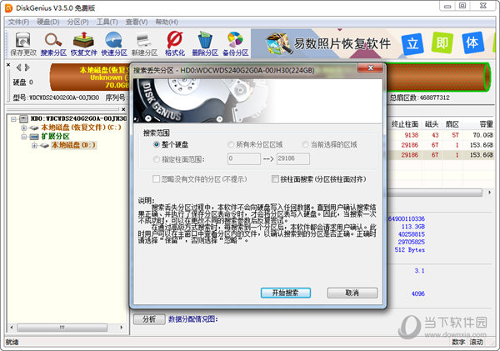Open the 查看(V) menu
Screen dimensions: 500x351
click(x=137, y=22)
